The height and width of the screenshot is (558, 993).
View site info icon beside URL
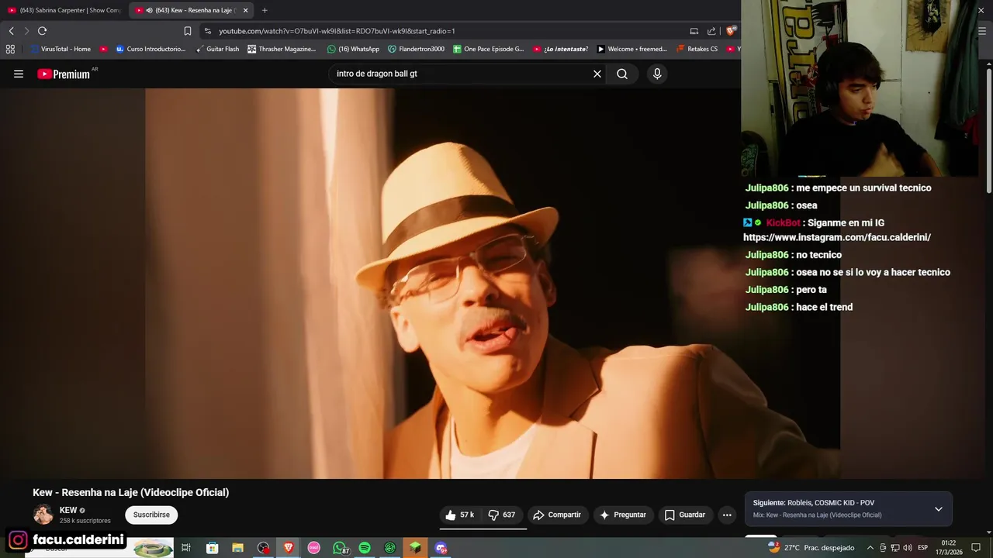207,31
